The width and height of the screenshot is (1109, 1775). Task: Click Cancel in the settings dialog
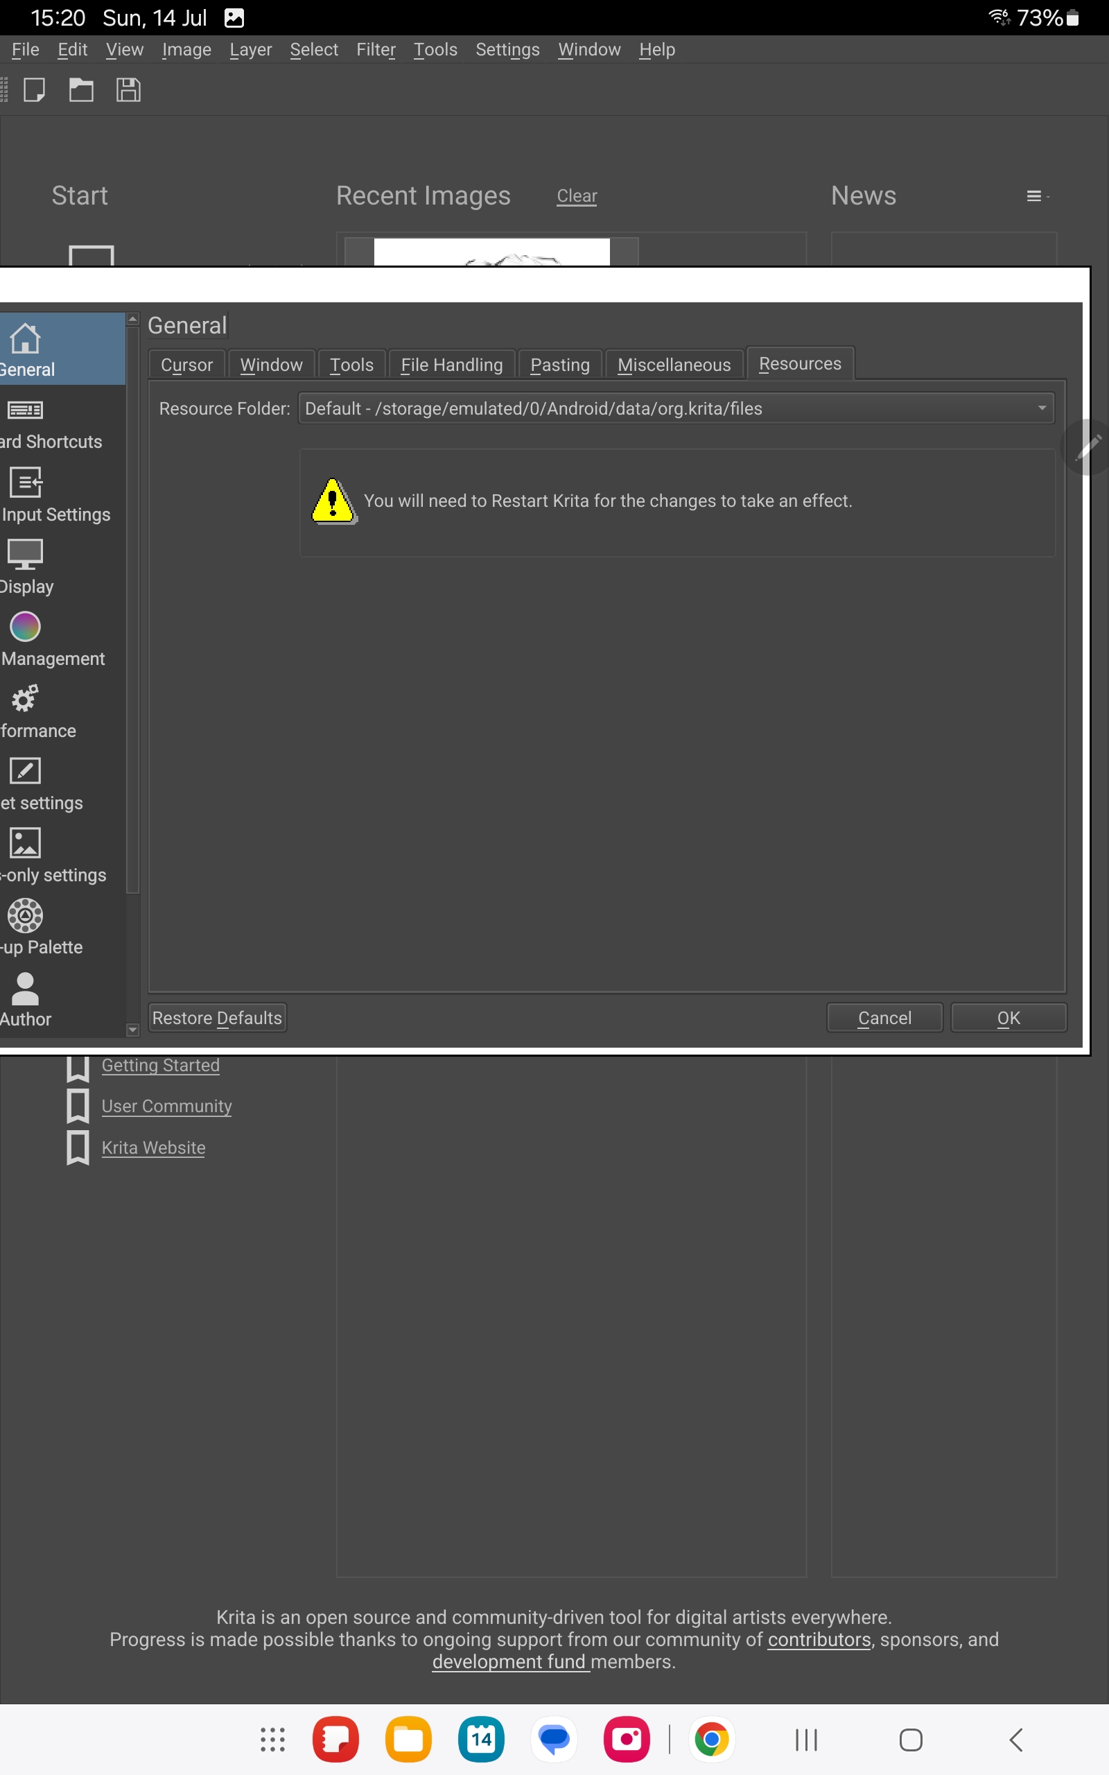tap(884, 1017)
